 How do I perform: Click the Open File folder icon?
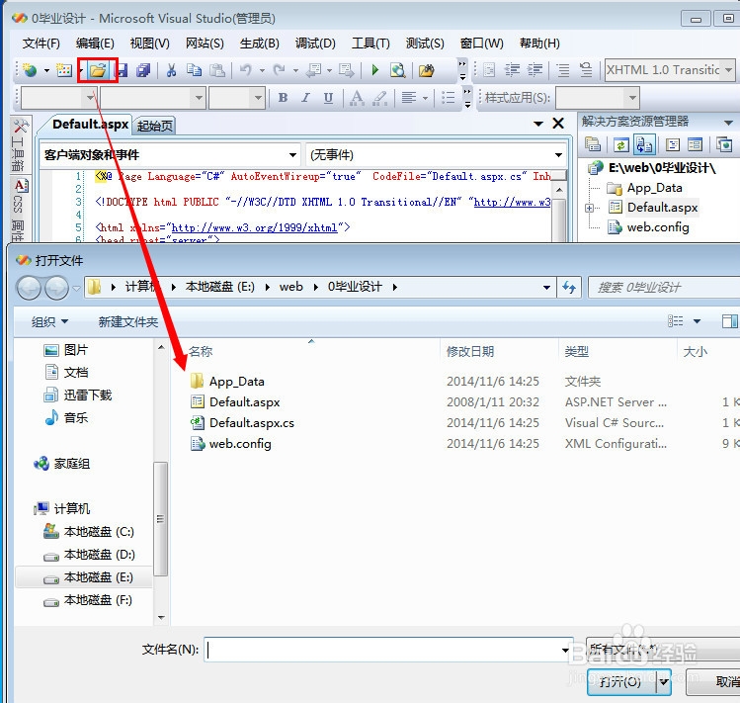tap(98, 71)
